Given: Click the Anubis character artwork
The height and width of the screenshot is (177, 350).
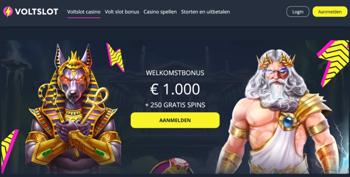Looking at the screenshot, I should [73, 109].
